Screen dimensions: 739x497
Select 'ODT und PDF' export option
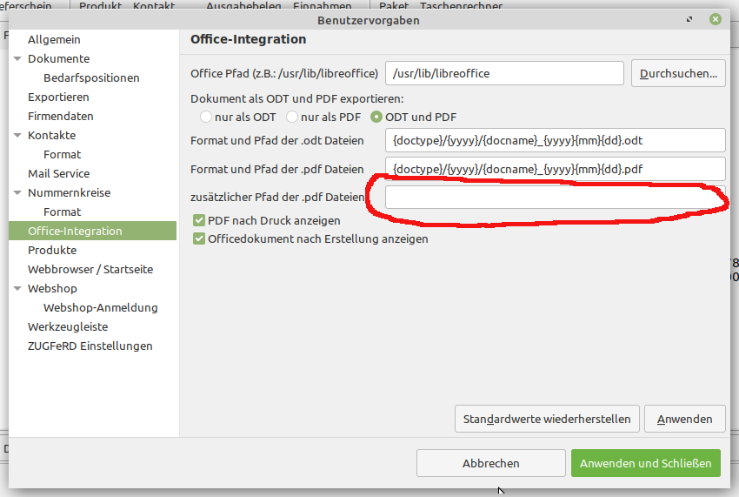click(376, 117)
